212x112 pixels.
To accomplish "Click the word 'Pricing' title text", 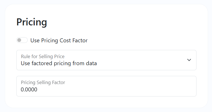I will [32, 22].
